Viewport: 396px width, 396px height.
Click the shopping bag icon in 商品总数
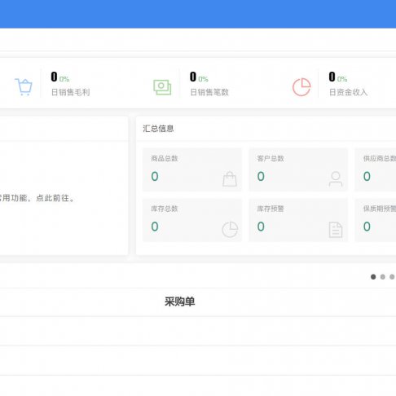click(x=230, y=179)
